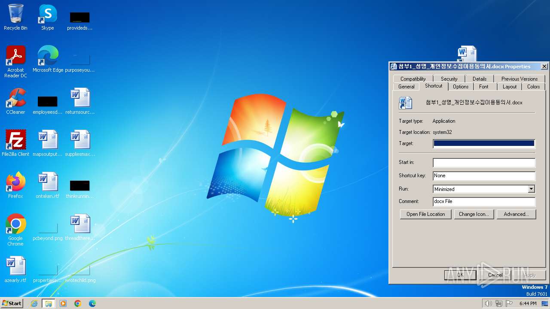Click the network tray icon

click(x=499, y=303)
